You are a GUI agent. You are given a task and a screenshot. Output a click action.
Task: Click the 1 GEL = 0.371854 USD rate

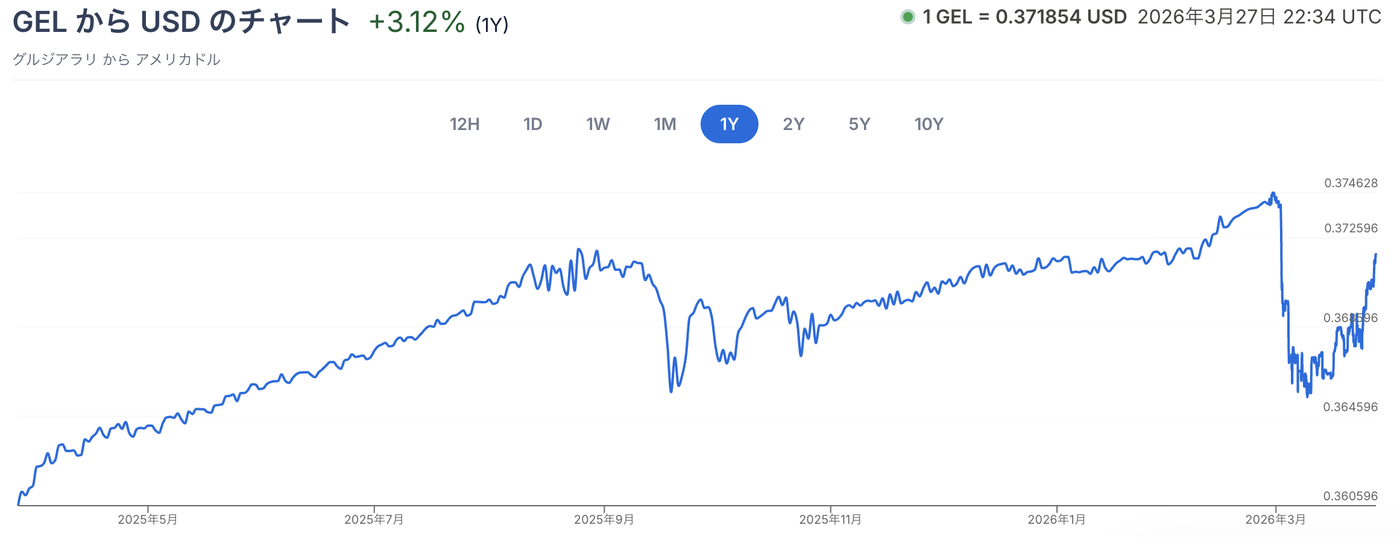pos(1024,17)
